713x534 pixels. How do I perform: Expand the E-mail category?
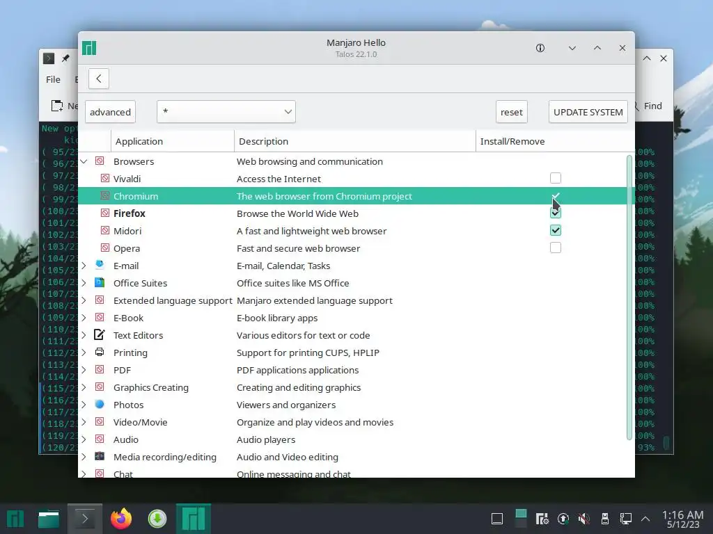(84, 266)
